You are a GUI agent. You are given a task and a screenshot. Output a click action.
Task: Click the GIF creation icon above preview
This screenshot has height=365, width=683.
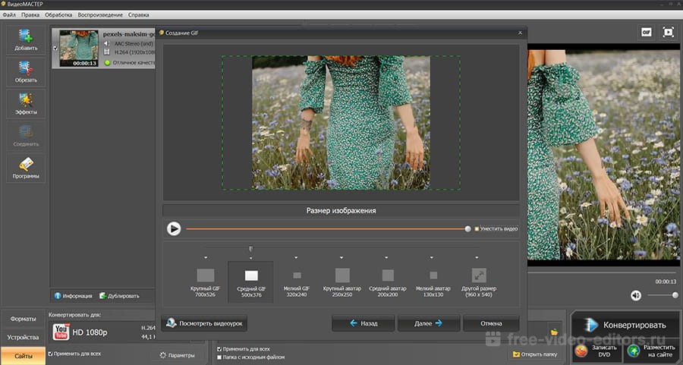coord(646,33)
